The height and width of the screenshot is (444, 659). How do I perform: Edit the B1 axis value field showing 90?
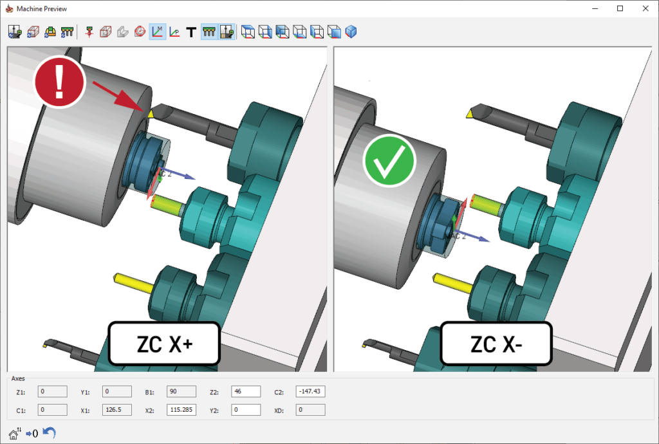(181, 391)
